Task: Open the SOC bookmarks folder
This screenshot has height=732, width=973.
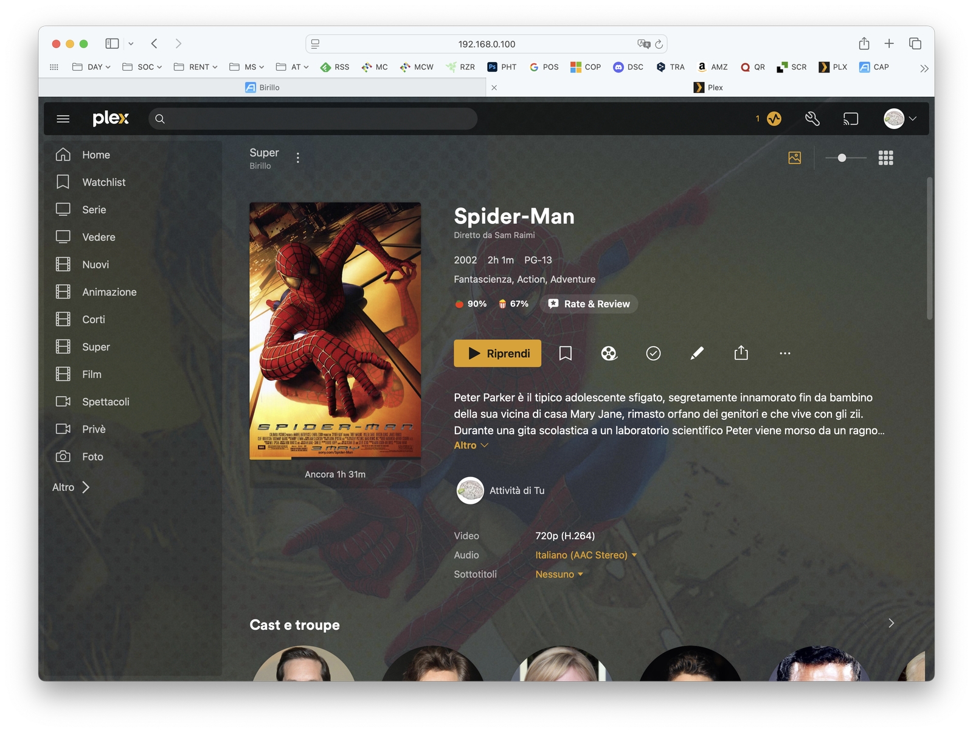Action: click(x=142, y=67)
